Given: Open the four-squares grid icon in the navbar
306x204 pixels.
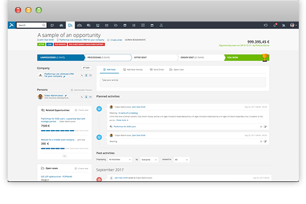Looking at the screenshot, I should [143, 25].
